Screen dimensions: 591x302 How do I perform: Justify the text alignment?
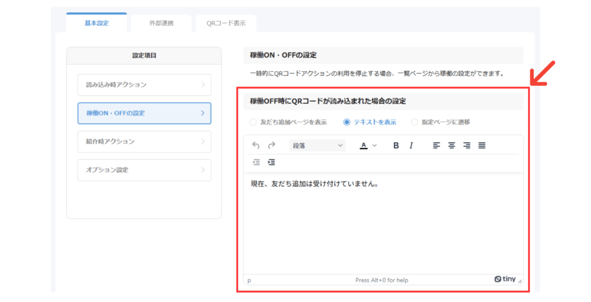click(482, 145)
